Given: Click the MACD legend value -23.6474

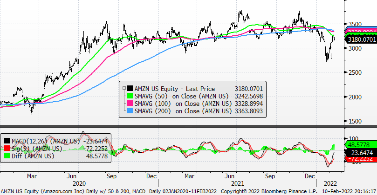Looking at the screenshot, I should [95, 141].
